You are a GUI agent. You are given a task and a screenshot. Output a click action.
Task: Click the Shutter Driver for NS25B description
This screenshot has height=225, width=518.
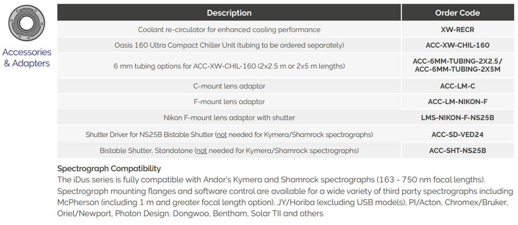pyautogui.click(x=229, y=134)
